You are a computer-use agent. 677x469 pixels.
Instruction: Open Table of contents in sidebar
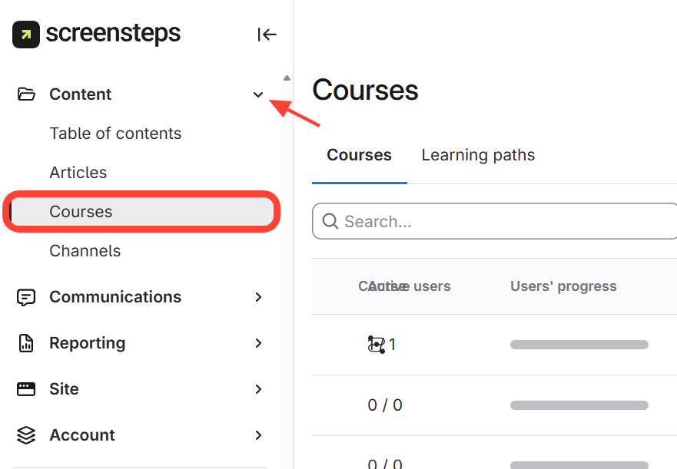pyautogui.click(x=115, y=134)
